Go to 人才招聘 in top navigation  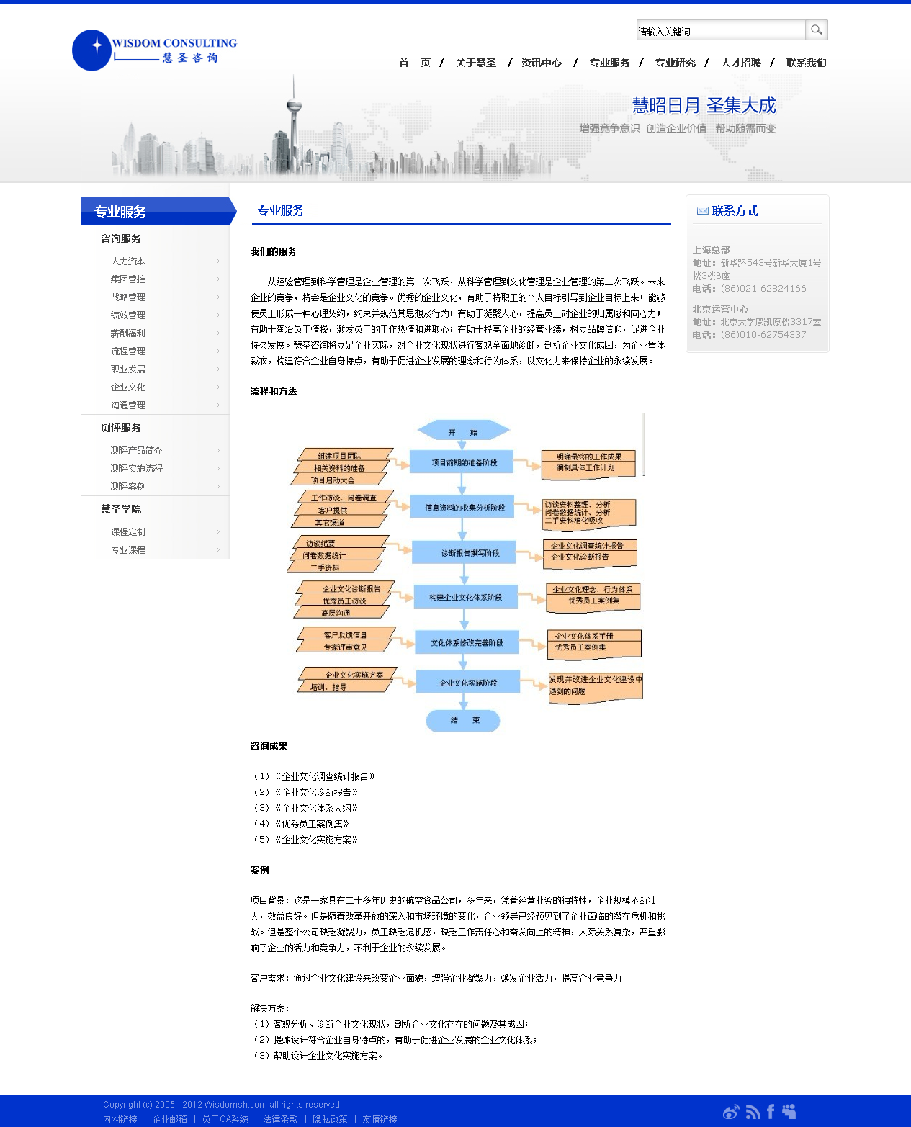(740, 63)
